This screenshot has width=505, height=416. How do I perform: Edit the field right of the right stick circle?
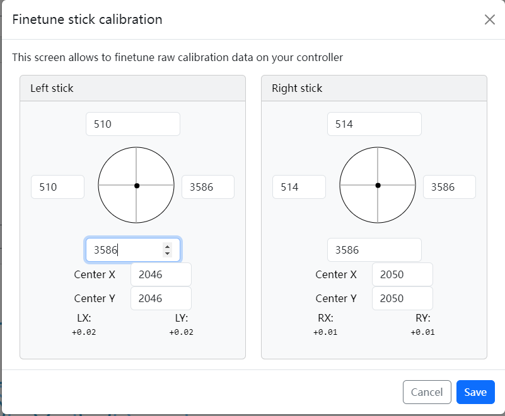(449, 187)
